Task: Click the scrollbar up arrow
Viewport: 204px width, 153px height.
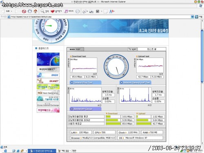Action: click(x=202, y=21)
